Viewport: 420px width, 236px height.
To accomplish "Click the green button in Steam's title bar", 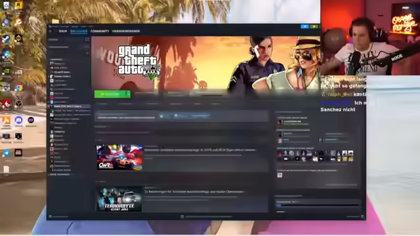I will coord(314,26).
